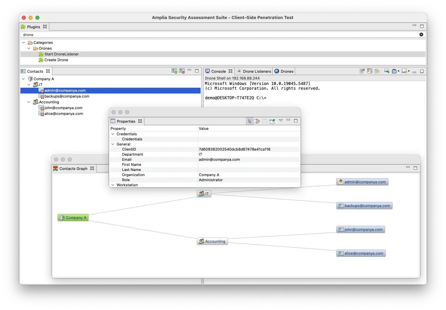
Task: Toggle Pin Console in Console toolbar
Action: point(387,71)
